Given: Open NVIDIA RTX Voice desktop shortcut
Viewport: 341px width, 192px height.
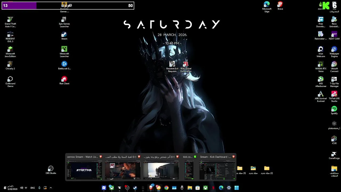Looking at the screenshot, I should pyautogui.click(x=320, y=67).
